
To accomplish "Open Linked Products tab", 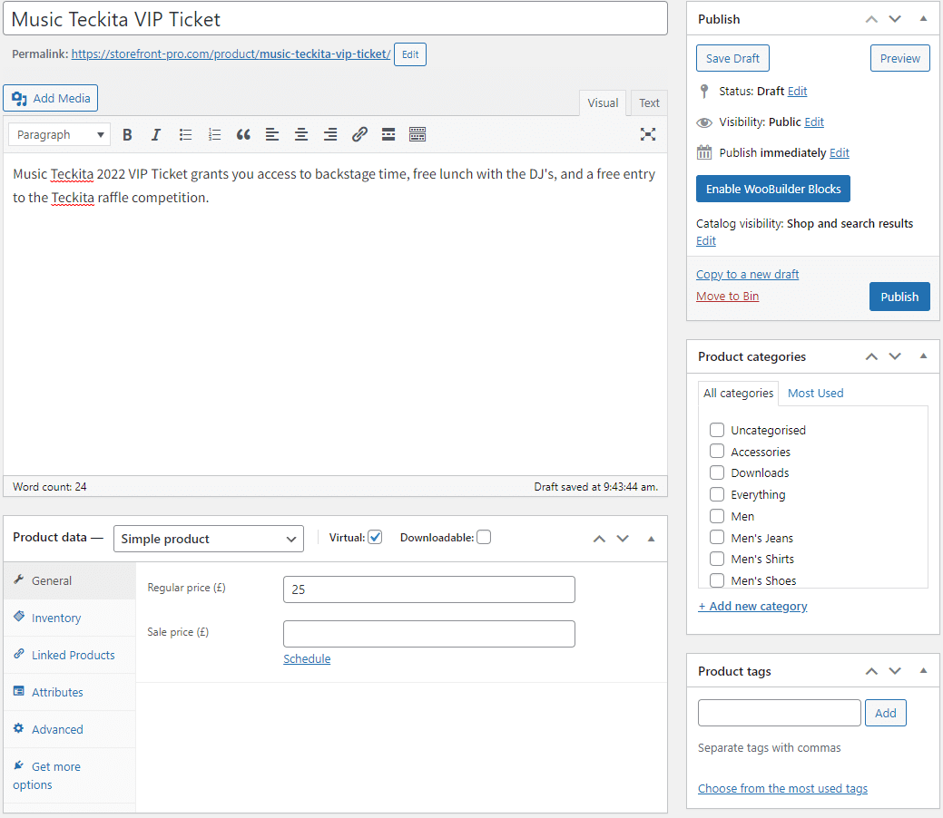I will click(70, 655).
